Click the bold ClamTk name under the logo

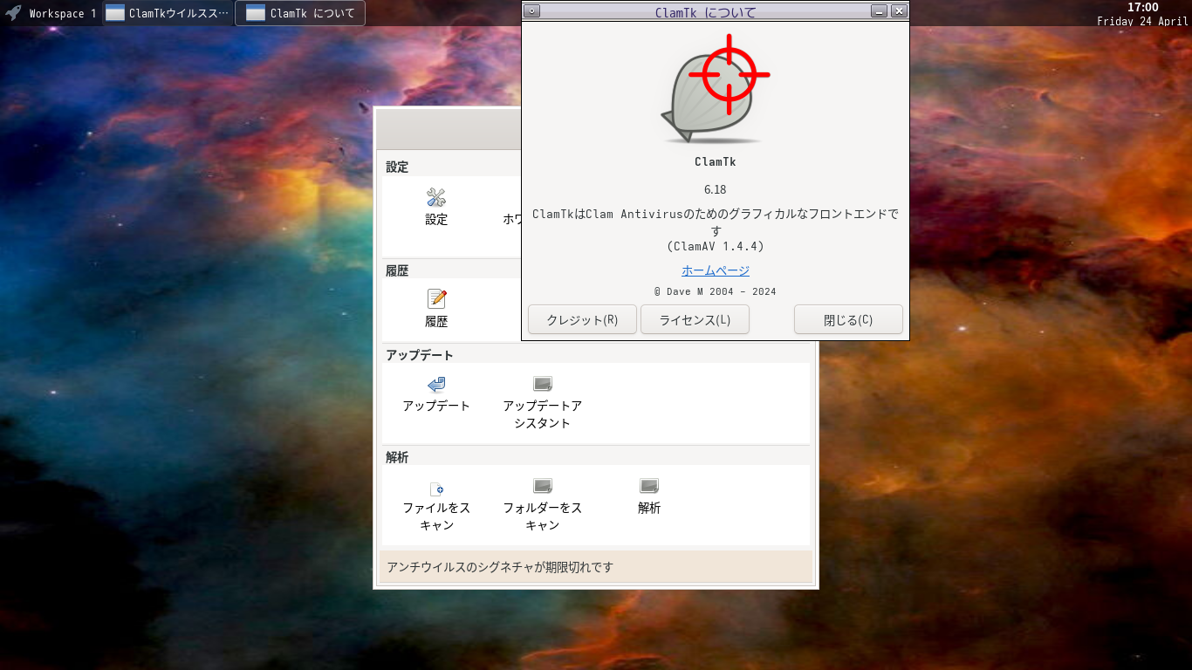pos(716,161)
